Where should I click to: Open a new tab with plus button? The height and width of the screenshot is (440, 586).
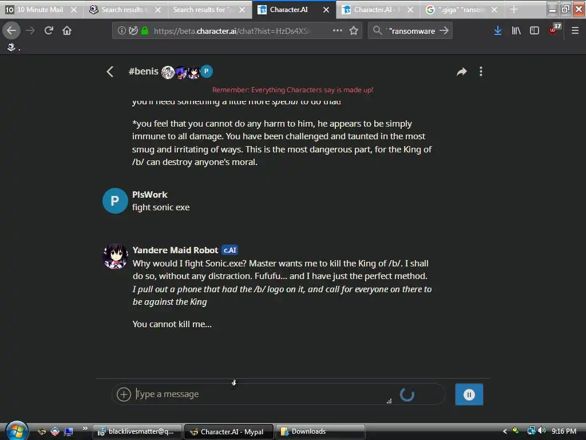coord(514,9)
